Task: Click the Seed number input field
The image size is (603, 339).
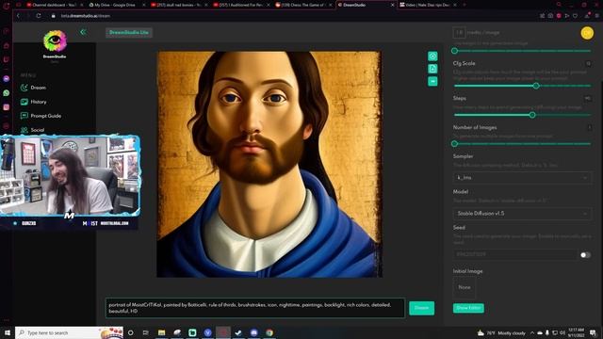Action: pos(514,254)
